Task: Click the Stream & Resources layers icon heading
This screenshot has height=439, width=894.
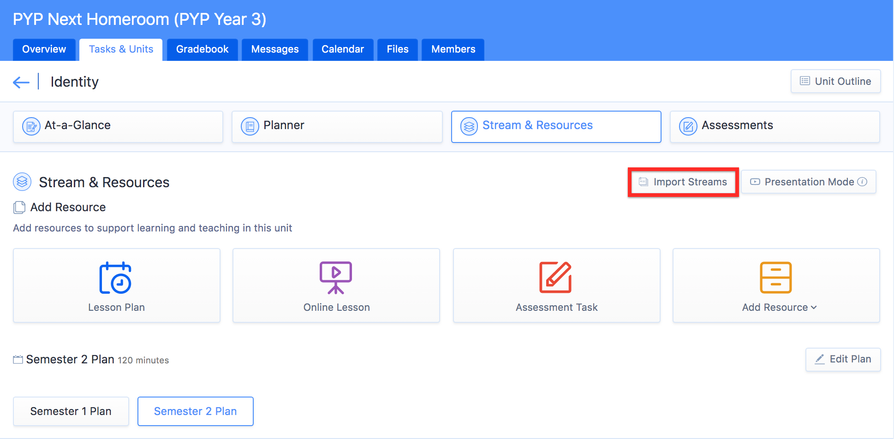Action: pyautogui.click(x=22, y=182)
